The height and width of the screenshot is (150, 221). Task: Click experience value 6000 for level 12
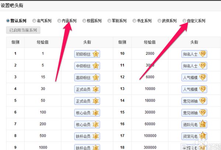click(150, 77)
